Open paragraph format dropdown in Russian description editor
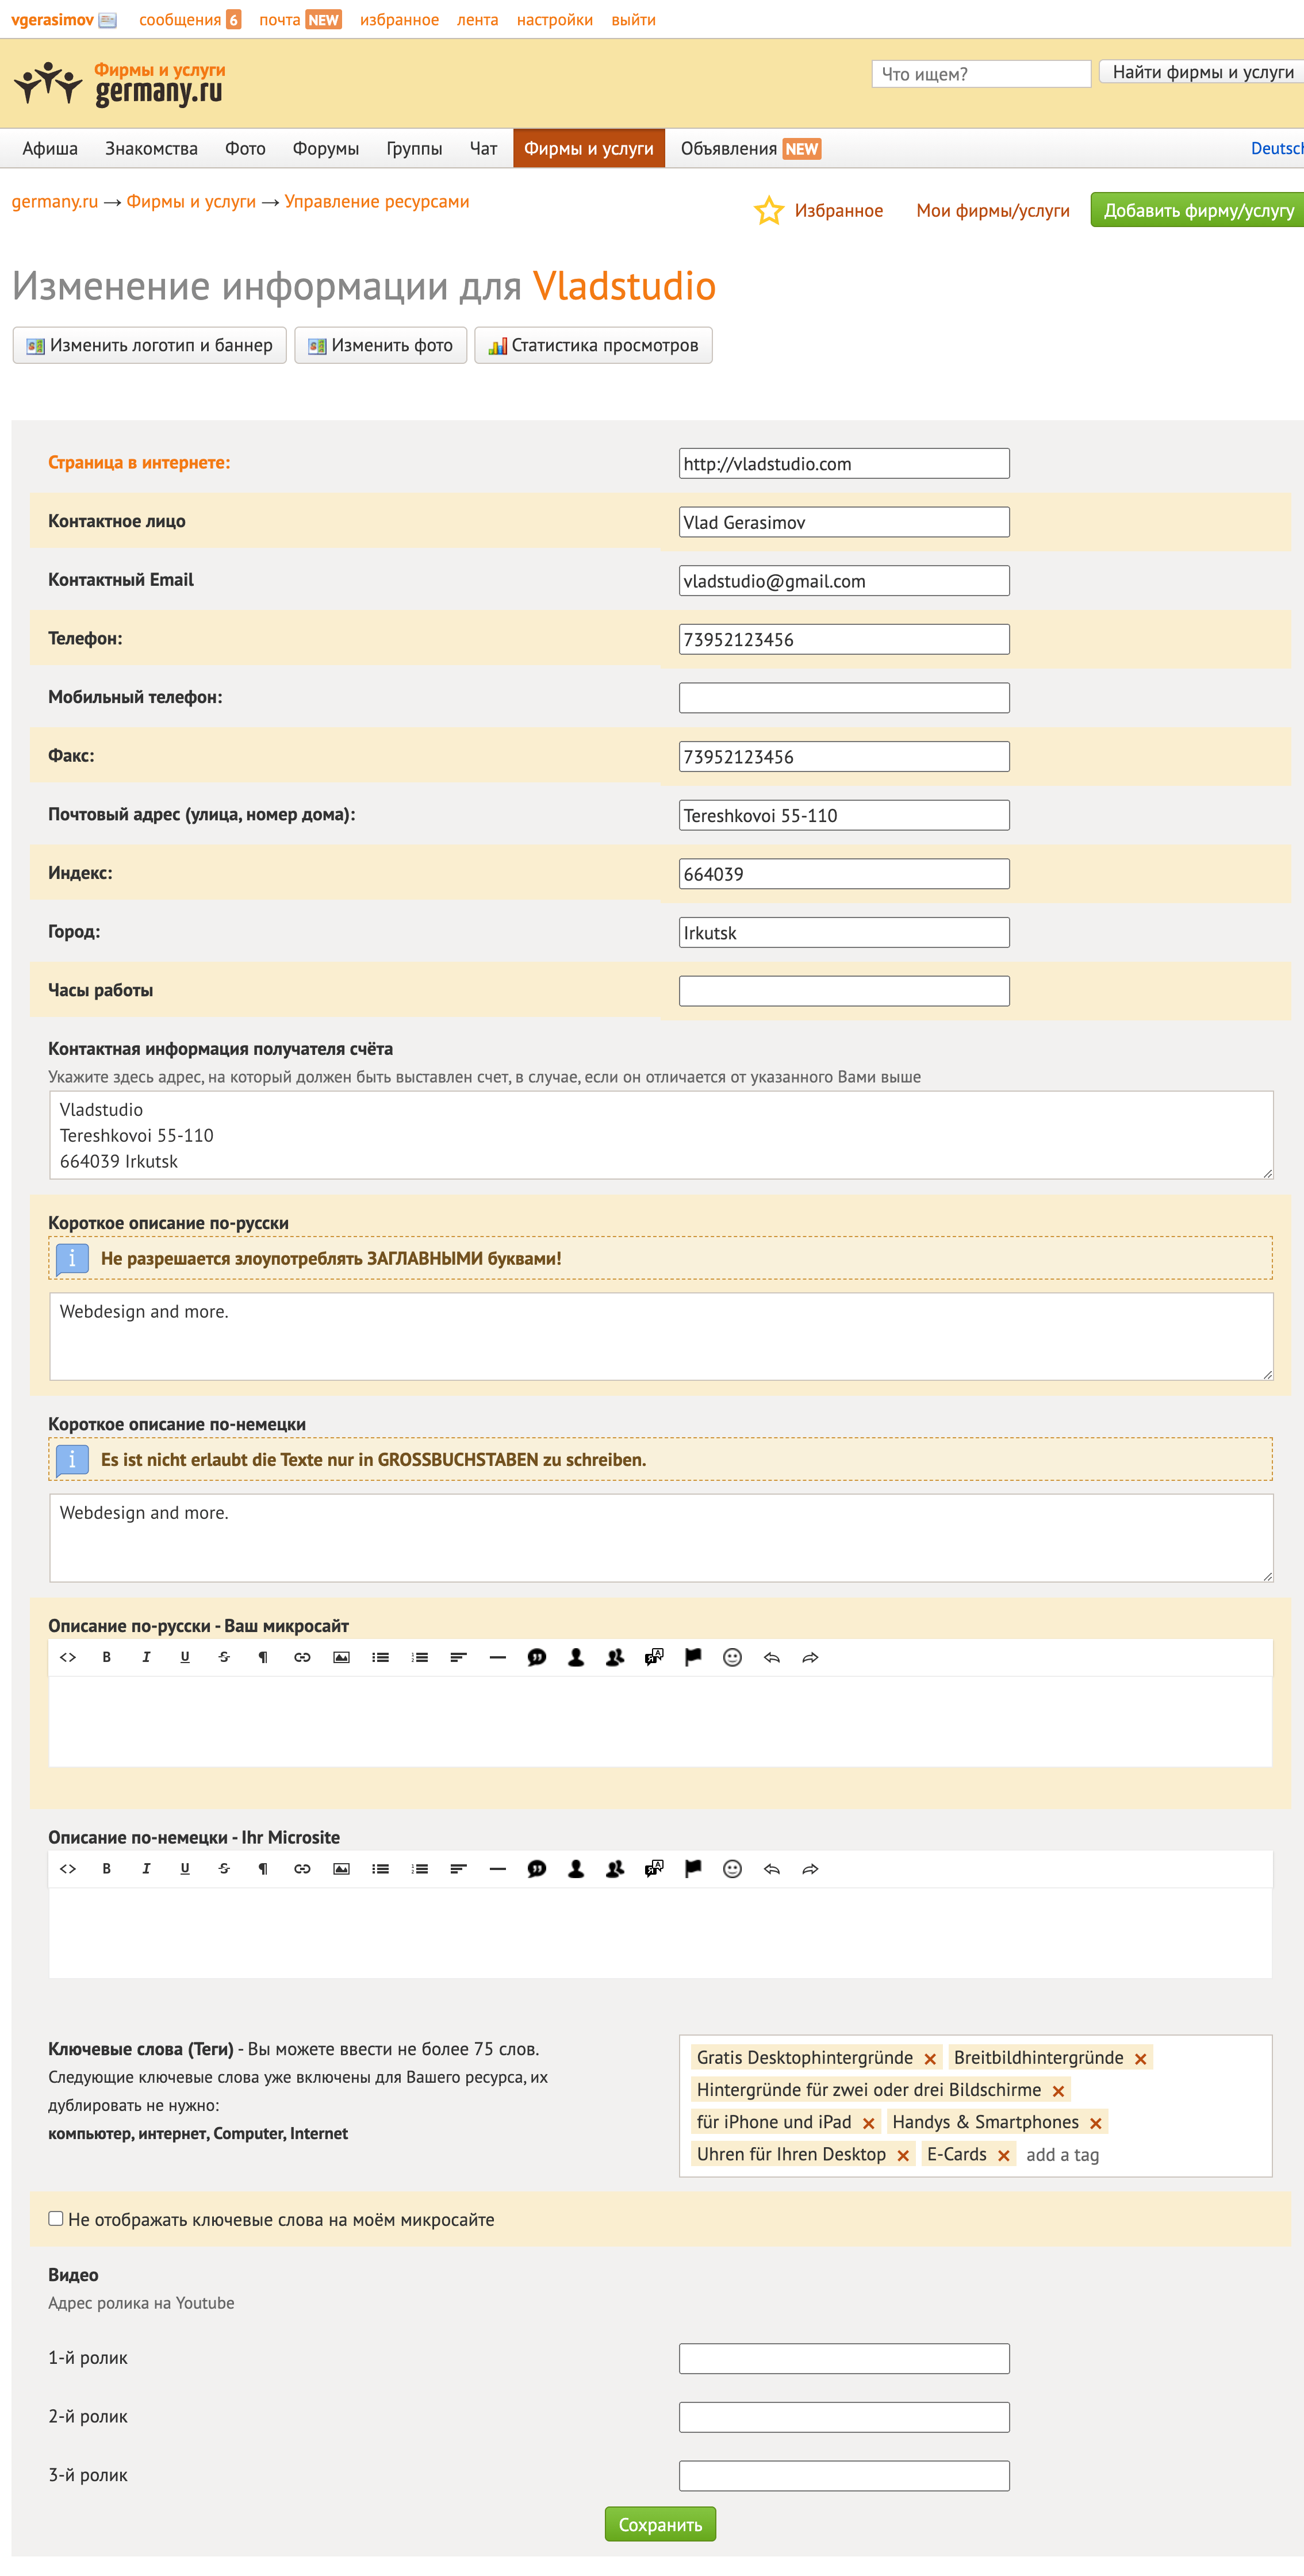Viewport: 1304px width, 2576px height. click(x=263, y=1657)
